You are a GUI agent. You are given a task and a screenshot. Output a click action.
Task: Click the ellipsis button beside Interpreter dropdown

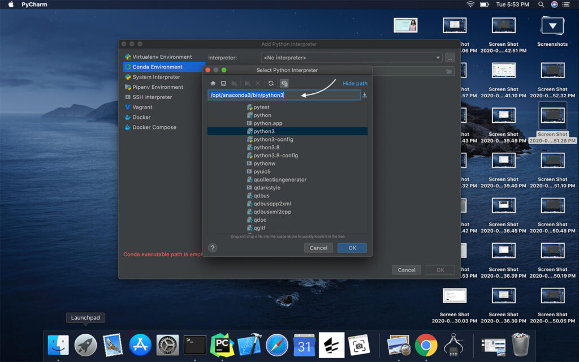coord(450,58)
